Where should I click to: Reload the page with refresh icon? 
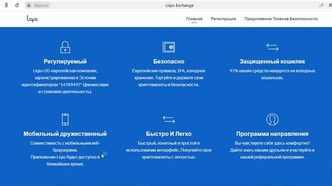pyautogui.click(x=17, y=5)
